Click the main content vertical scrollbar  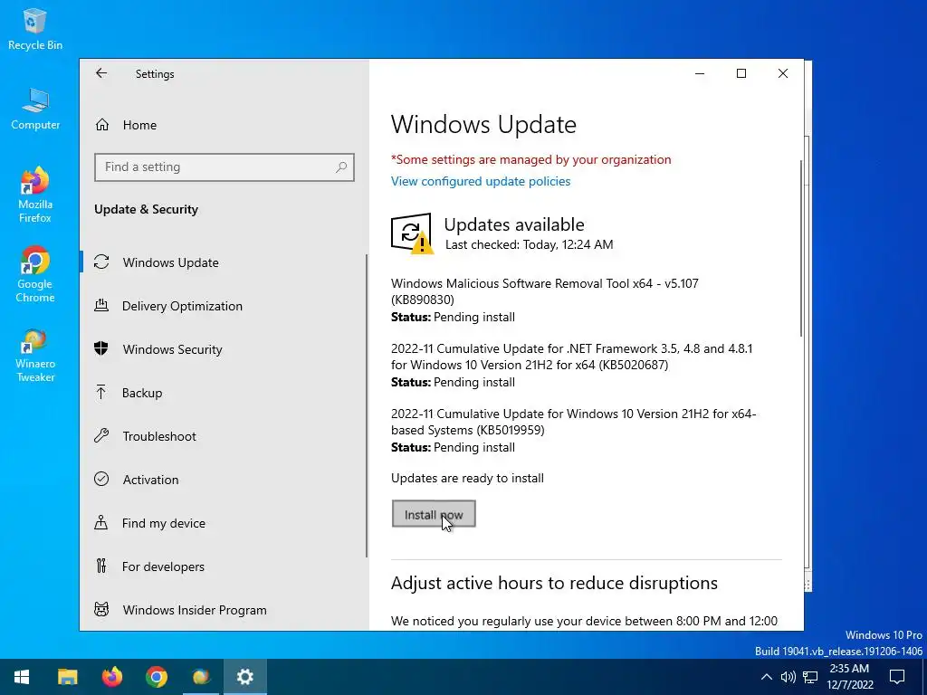(x=801, y=248)
